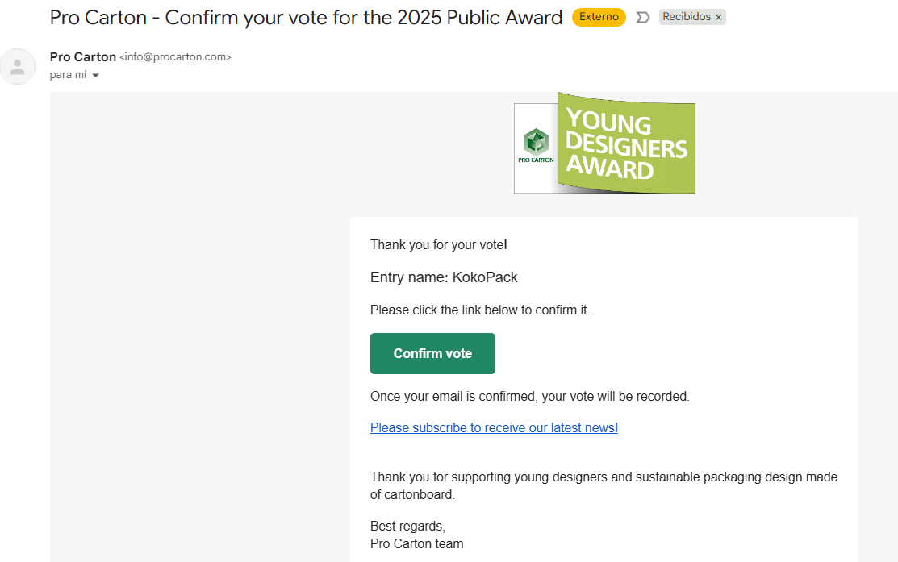Screen dimensions: 898x562
Task: Remove the Recibidos label with its x
Action: point(718,17)
